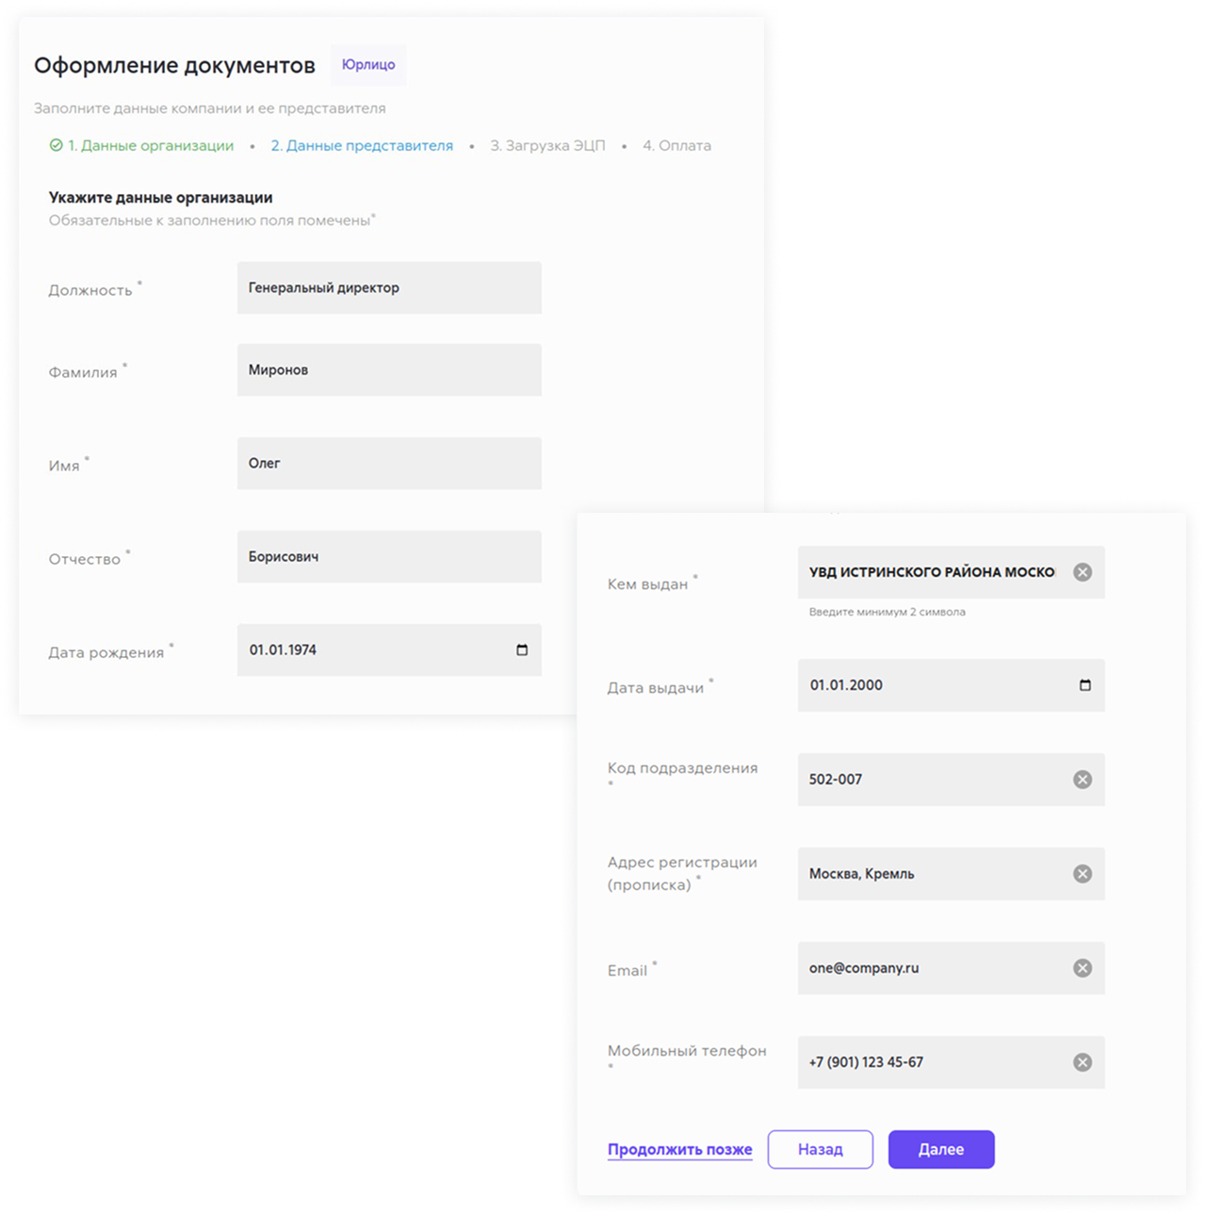Click the Назад button
Image resolution: width=1205 pixels, height=1216 pixels.
click(821, 1149)
